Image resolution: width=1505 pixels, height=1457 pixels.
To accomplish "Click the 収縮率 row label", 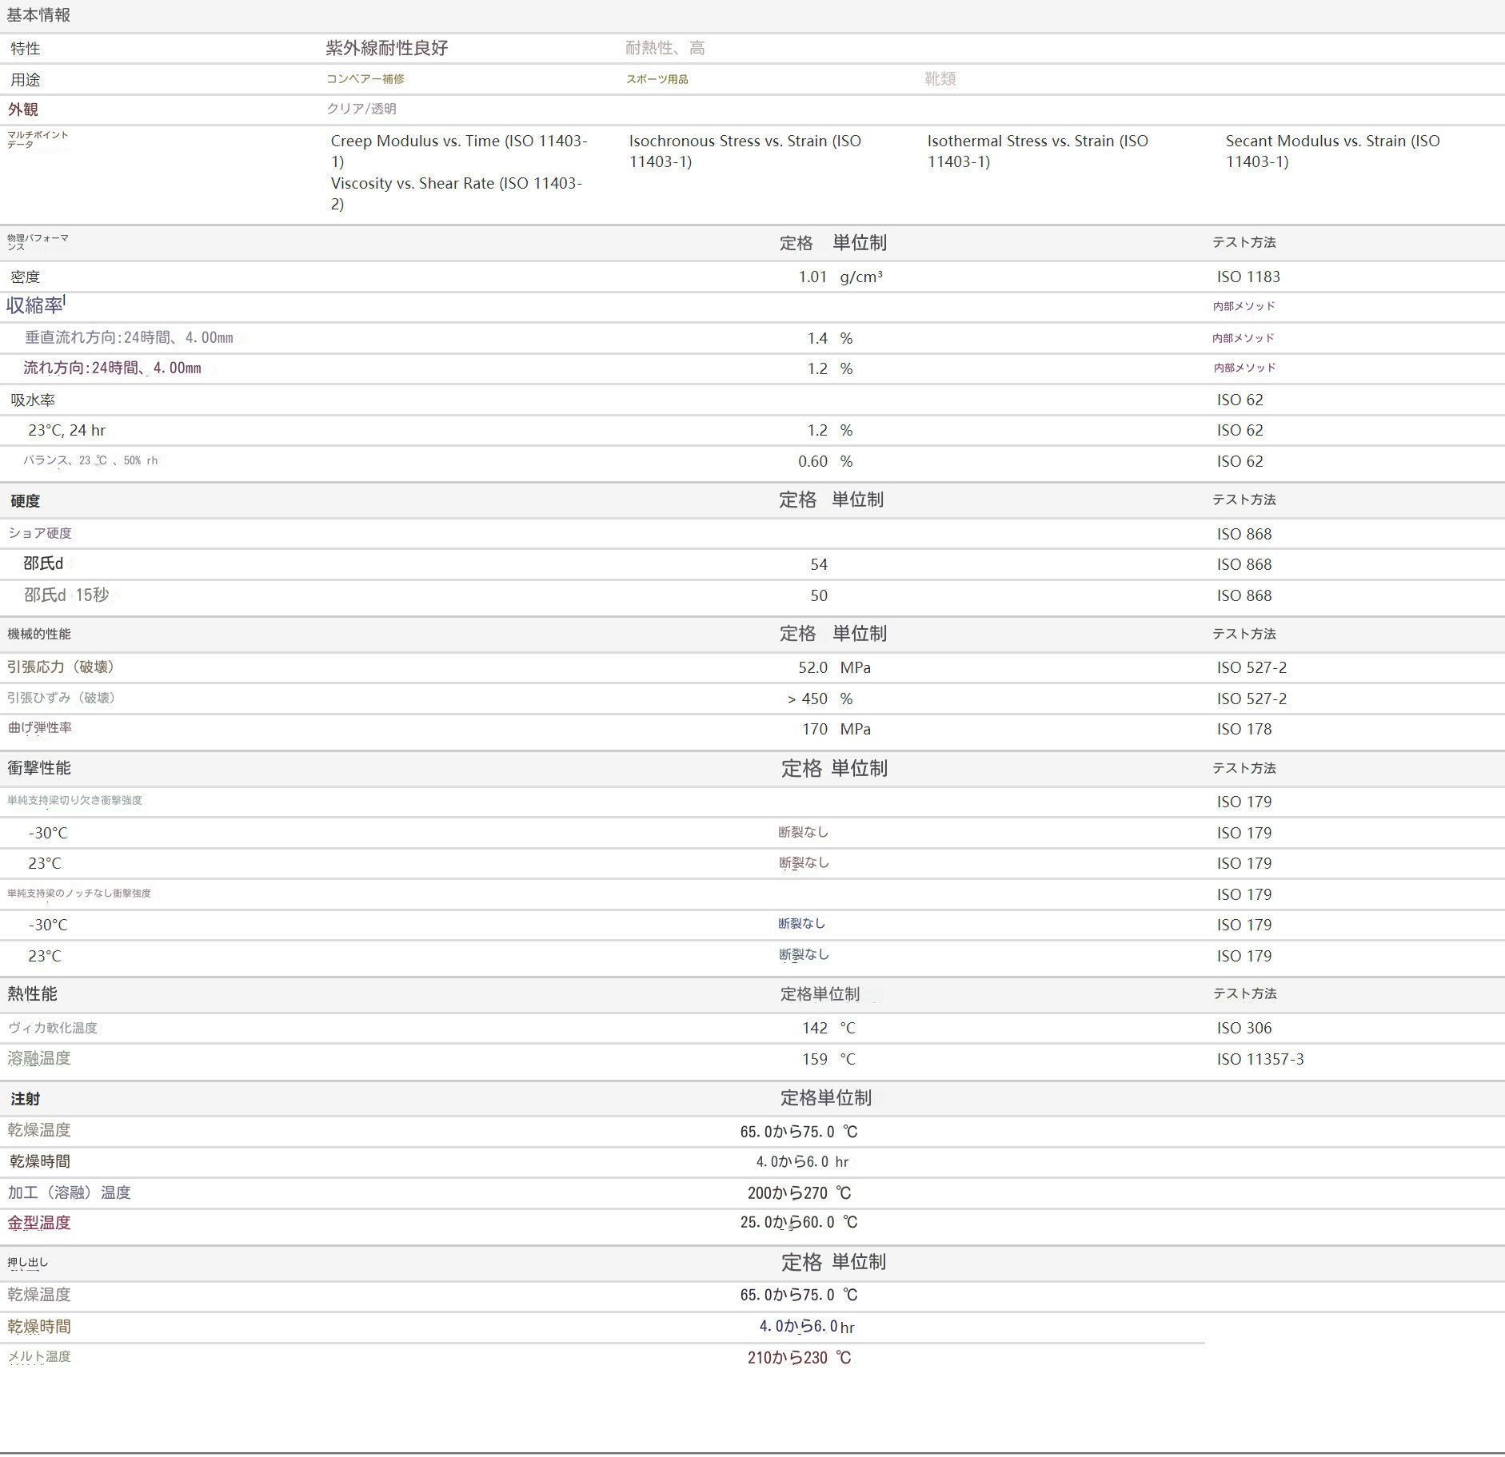I will pos(34,305).
